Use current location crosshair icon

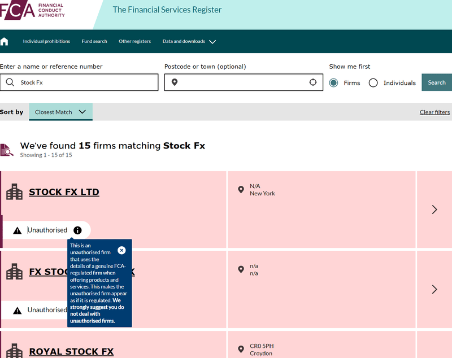(x=313, y=82)
